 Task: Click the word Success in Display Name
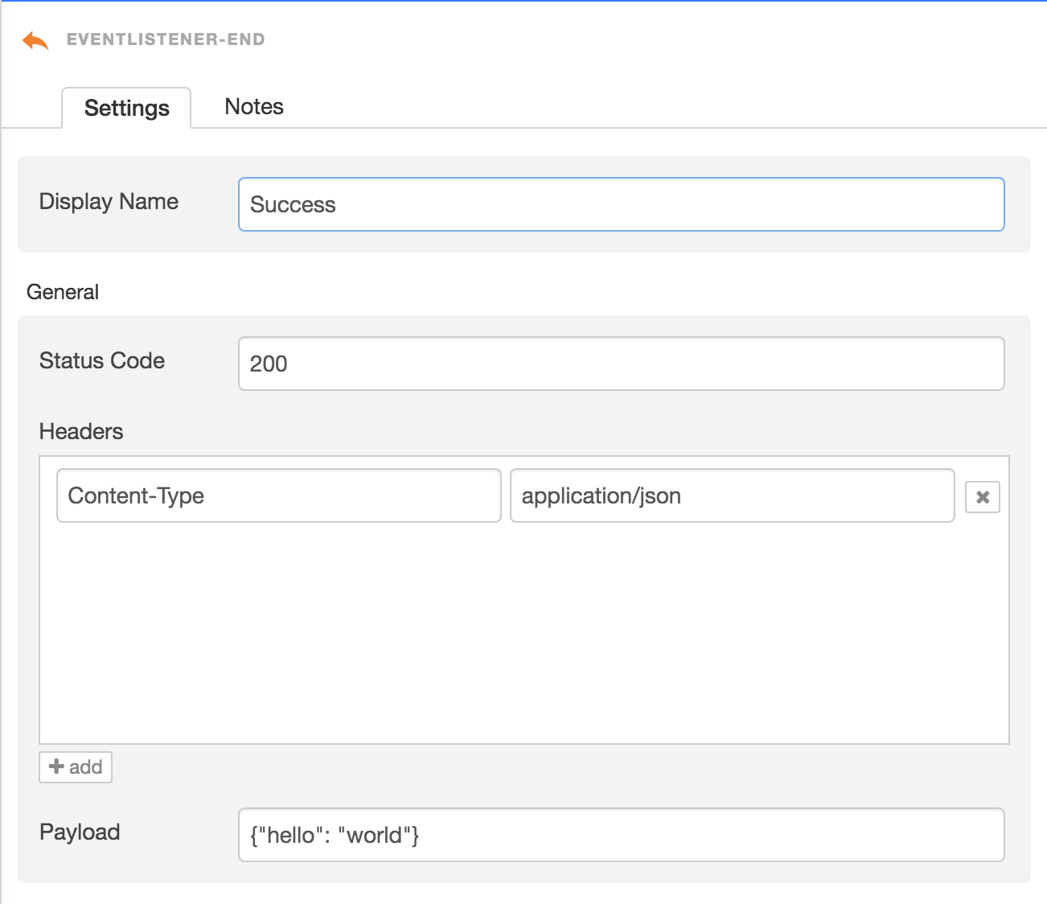click(293, 205)
